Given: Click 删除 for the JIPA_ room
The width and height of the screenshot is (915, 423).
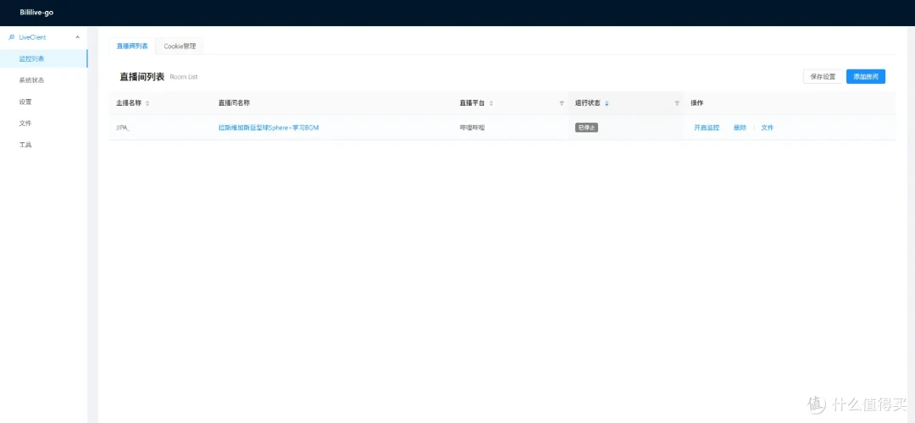Looking at the screenshot, I should click(x=740, y=128).
